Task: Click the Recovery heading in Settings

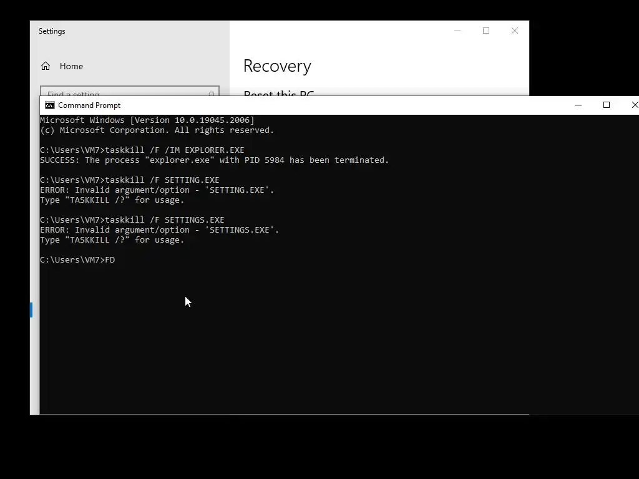Action: pos(277,66)
